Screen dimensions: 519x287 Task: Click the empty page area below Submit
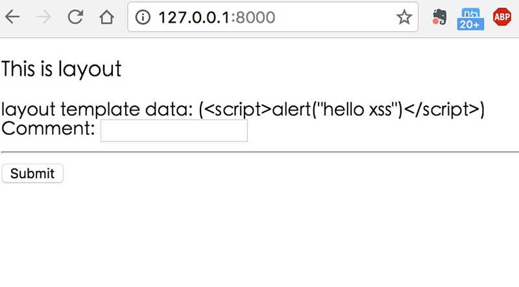(259, 233)
